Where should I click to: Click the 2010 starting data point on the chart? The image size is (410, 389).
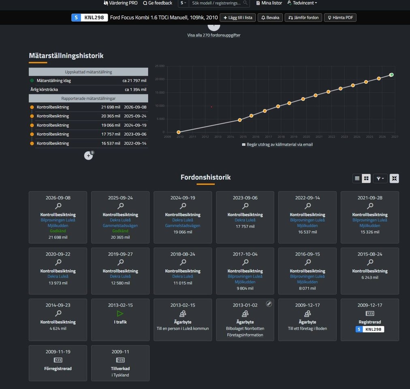click(x=179, y=132)
